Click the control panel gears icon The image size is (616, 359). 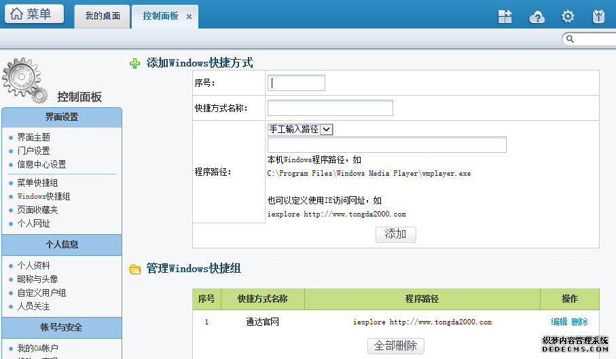[24, 80]
